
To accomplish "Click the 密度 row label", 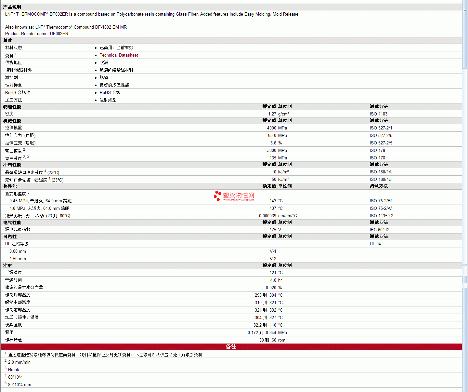I will (x=9, y=114).
